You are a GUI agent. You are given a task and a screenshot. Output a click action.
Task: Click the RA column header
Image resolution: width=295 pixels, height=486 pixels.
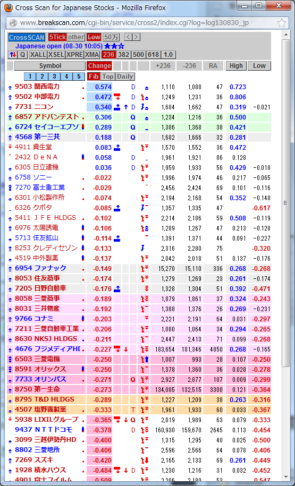213,66
